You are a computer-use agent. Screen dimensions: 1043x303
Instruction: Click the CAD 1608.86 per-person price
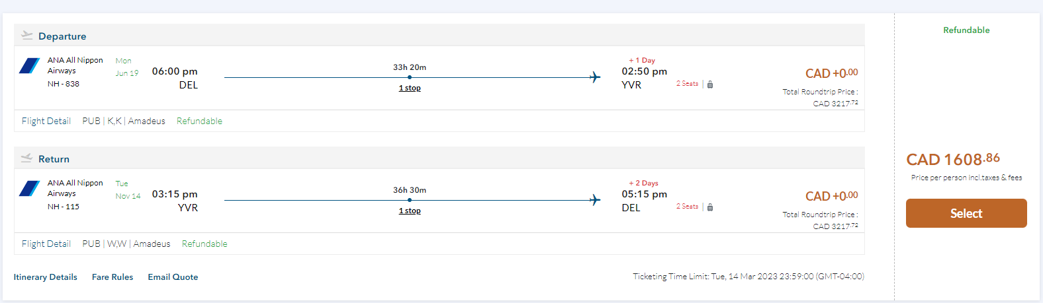click(953, 160)
